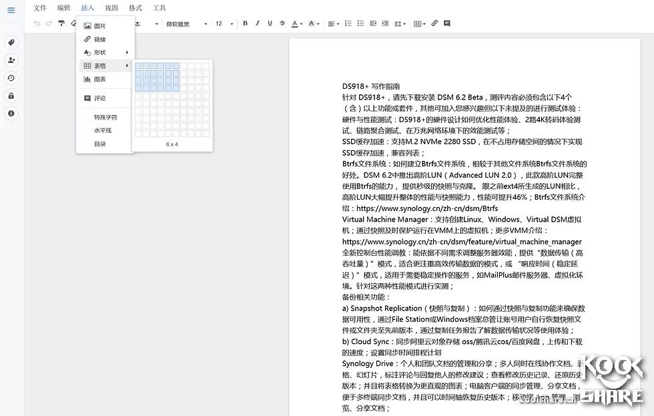
Task: Open the toolbar table dropdown
Action: click(419, 24)
